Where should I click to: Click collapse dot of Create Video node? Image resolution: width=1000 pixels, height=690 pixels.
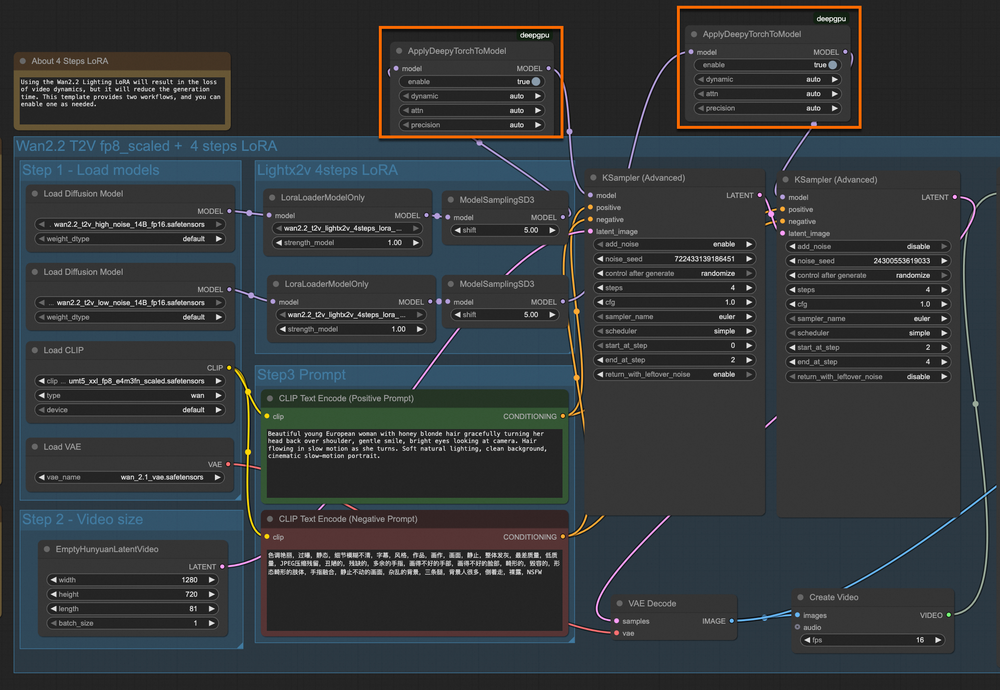click(x=800, y=597)
